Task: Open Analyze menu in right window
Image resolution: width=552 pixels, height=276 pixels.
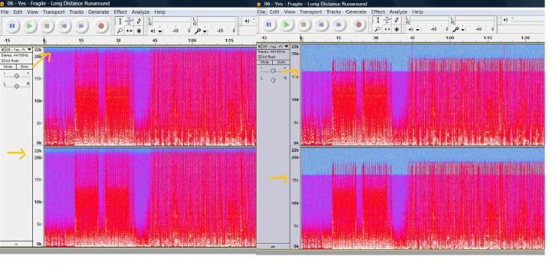Action: coord(398,11)
